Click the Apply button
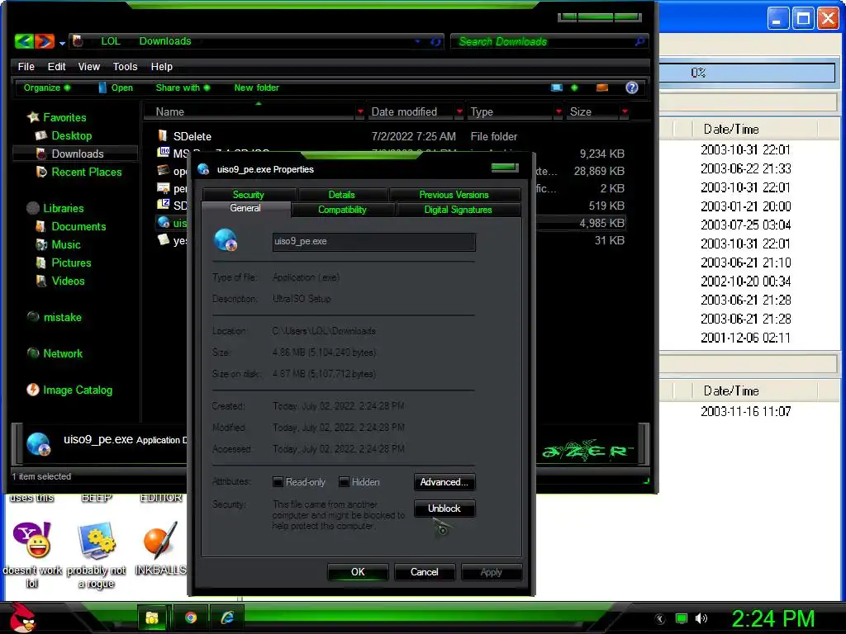 click(491, 572)
